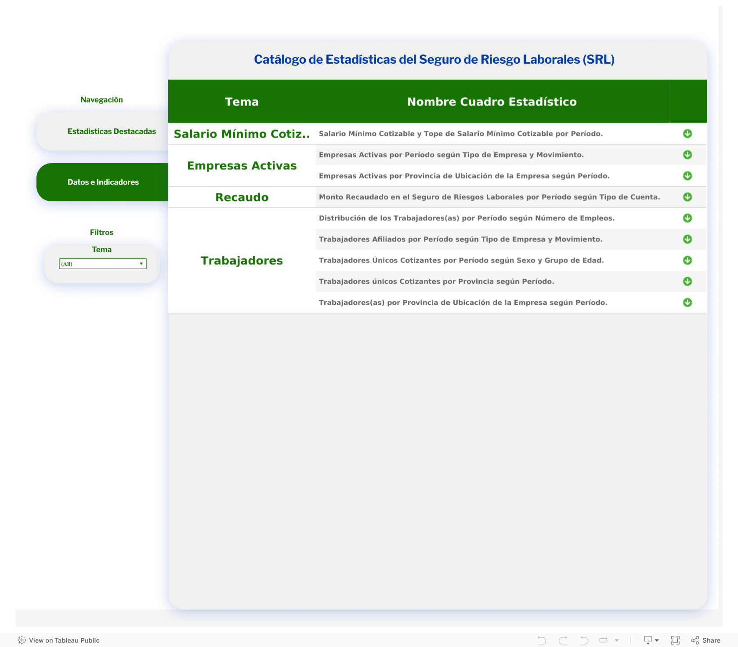Enter full screen mode
This screenshot has width=738, height=647.
(675, 640)
